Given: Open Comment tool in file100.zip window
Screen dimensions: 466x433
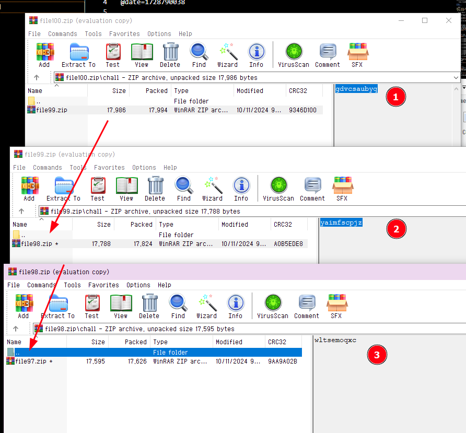Looking at the screenshot, I should click(328, 55).
